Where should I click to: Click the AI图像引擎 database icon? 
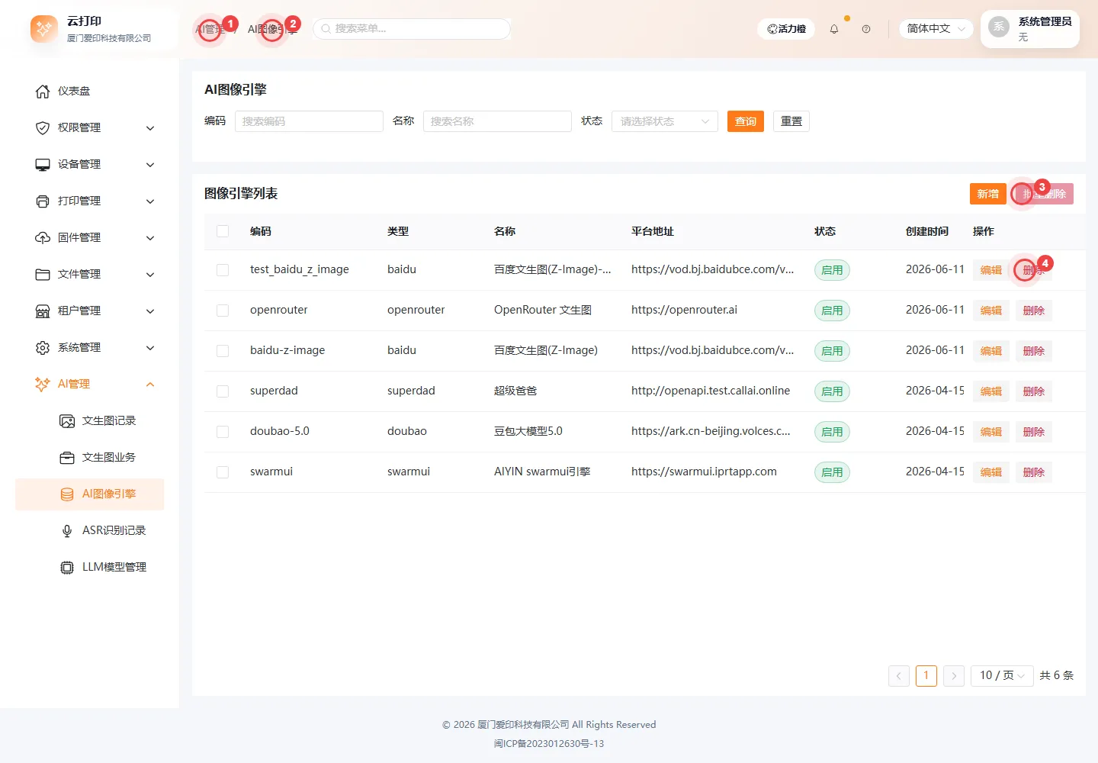point(67,494)
